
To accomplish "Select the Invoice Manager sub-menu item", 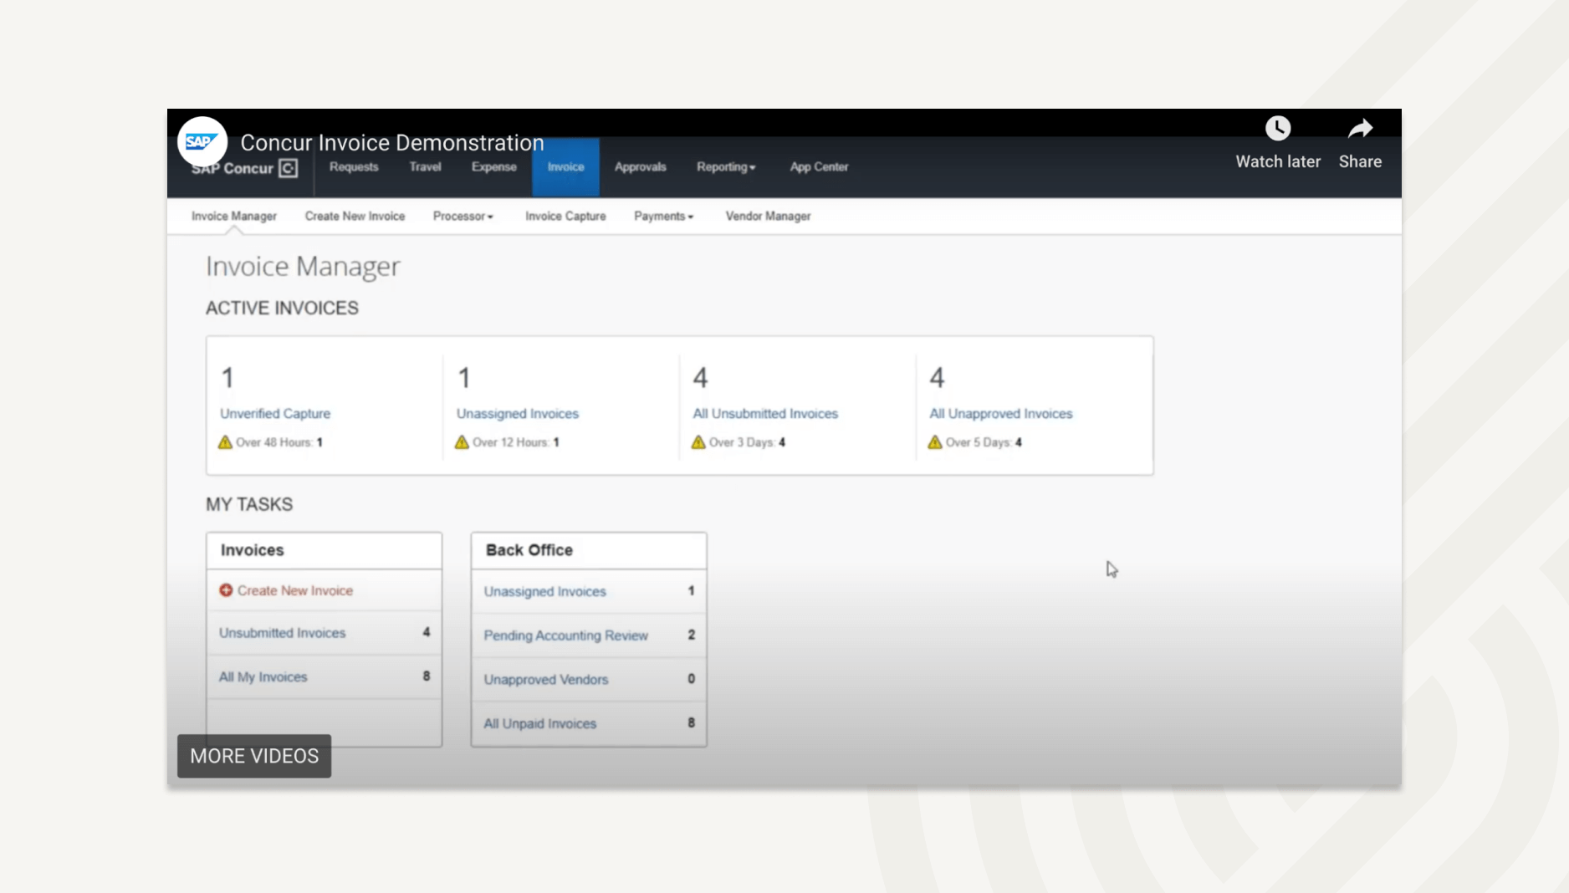I will tap(234, 216).
